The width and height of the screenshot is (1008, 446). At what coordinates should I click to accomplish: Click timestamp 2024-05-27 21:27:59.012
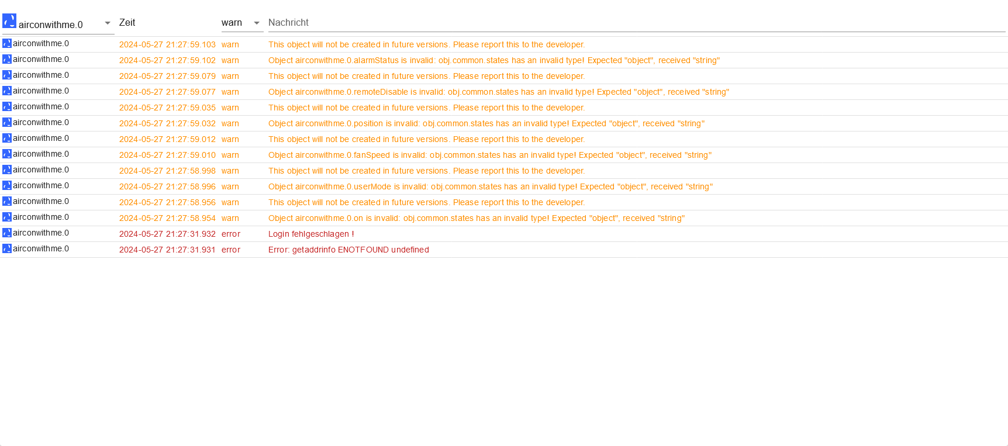[167, 139]
